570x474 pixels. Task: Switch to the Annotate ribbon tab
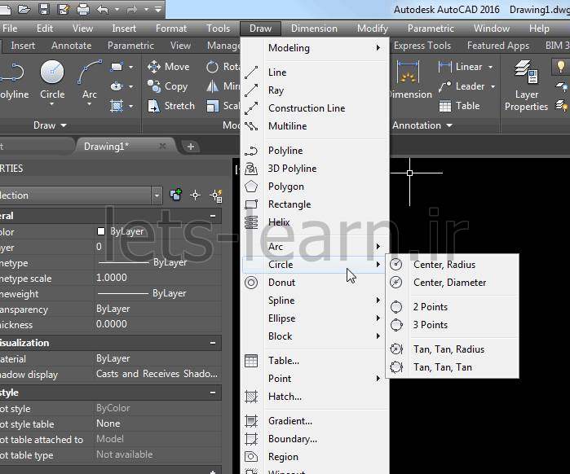[71, 46]
